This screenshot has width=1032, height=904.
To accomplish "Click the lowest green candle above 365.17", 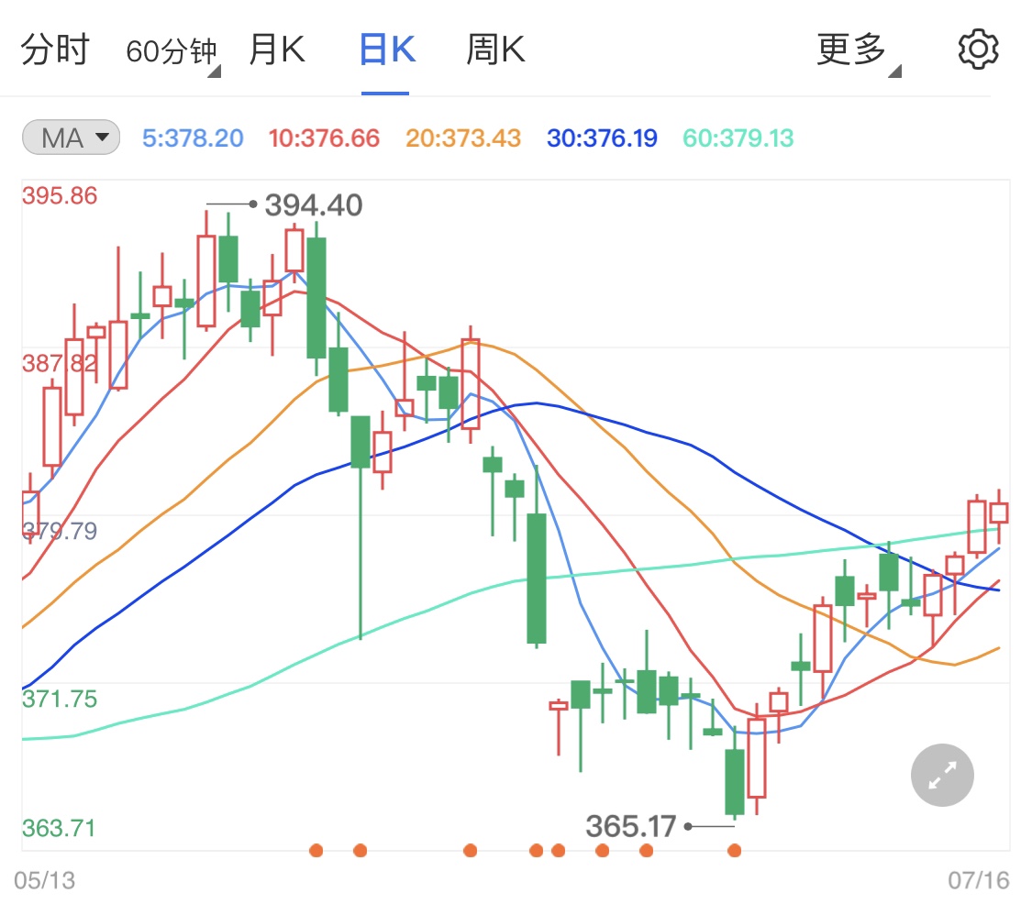I will click(735, 782).
